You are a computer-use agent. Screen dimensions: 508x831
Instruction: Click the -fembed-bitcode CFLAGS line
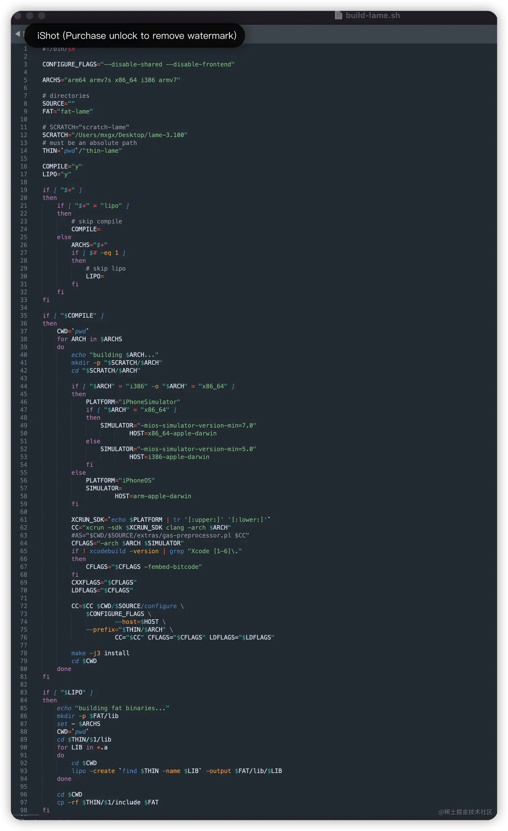(144, 567)
